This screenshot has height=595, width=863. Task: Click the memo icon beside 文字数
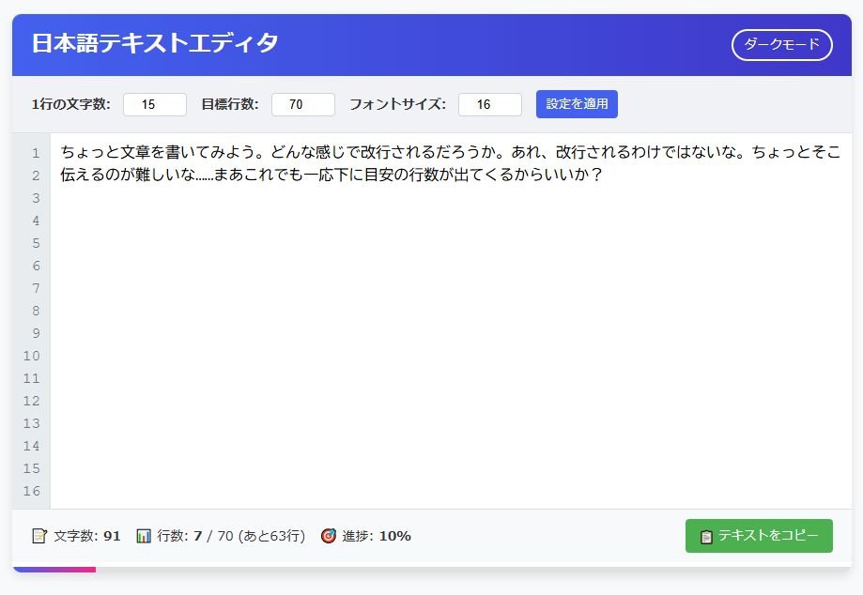(x=39, y=536)
